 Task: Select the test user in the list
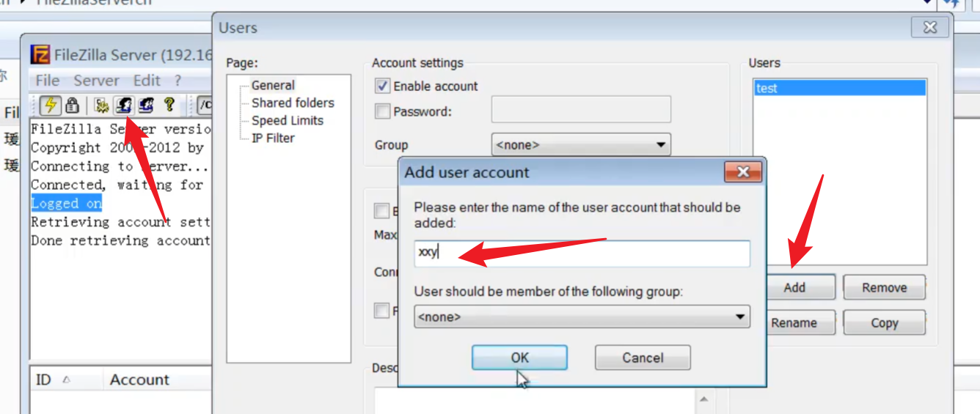coord(840,89)
